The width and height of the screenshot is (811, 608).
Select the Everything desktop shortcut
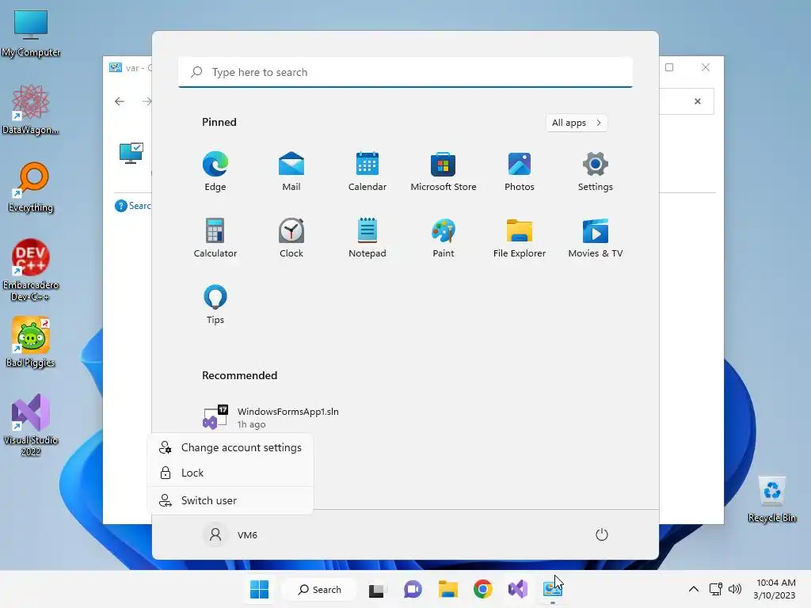click(x=31, y=187)
